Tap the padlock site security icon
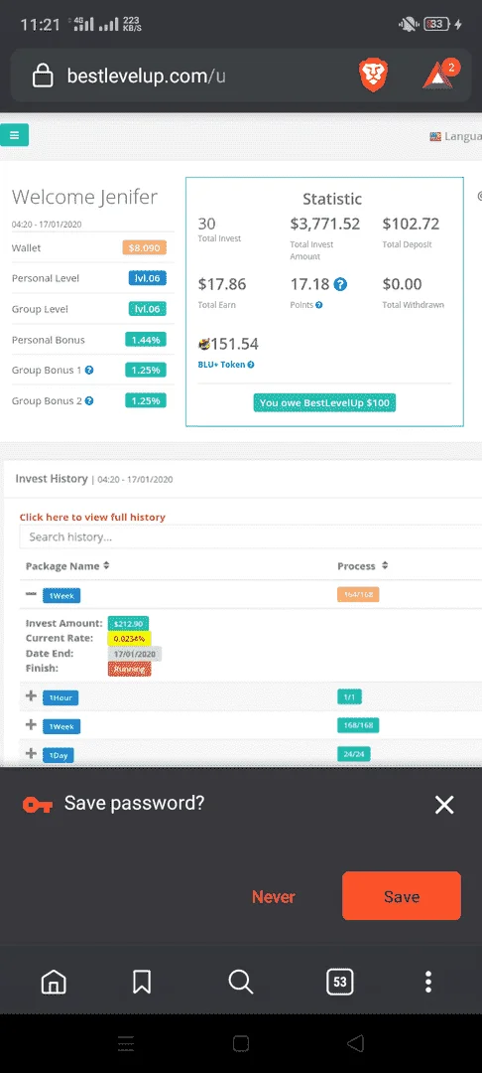This screenshot has height=1073, width=482. point(43,76)
